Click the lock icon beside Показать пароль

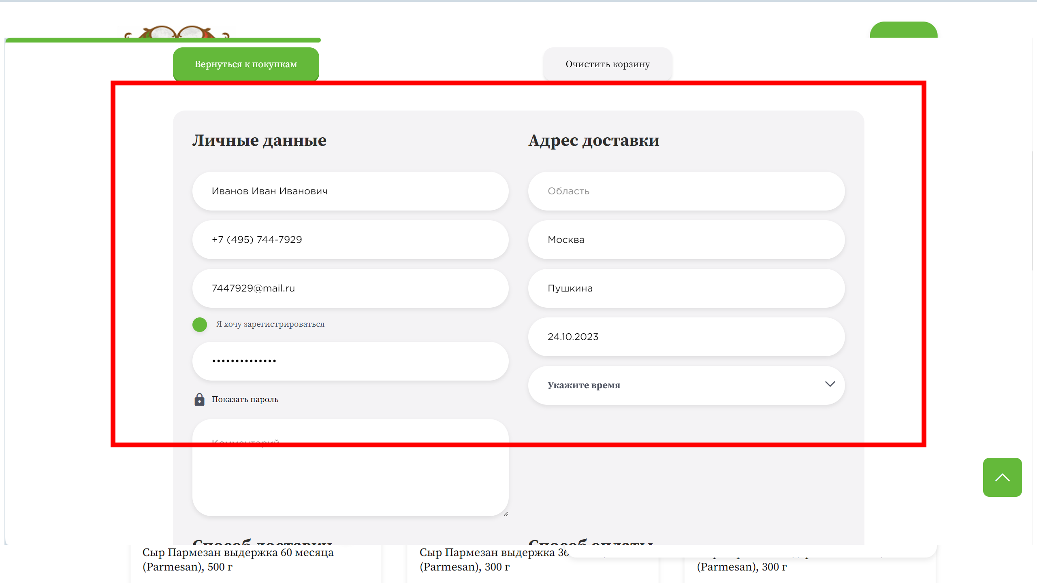[199, 400]
